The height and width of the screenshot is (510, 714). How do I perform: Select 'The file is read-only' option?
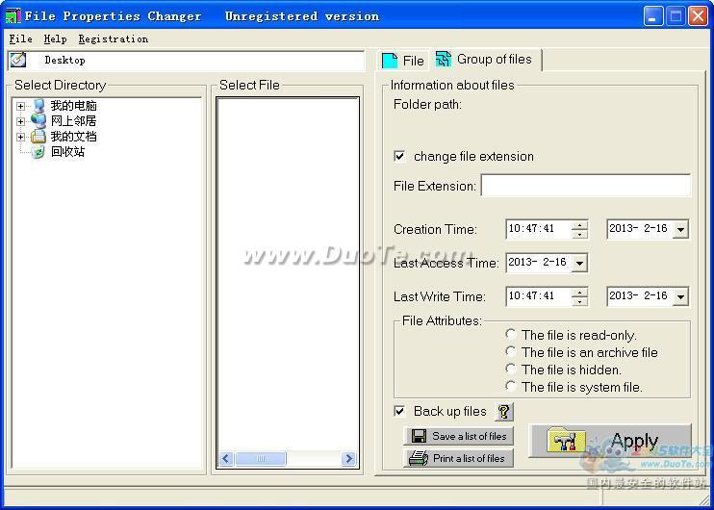(511, 335)
